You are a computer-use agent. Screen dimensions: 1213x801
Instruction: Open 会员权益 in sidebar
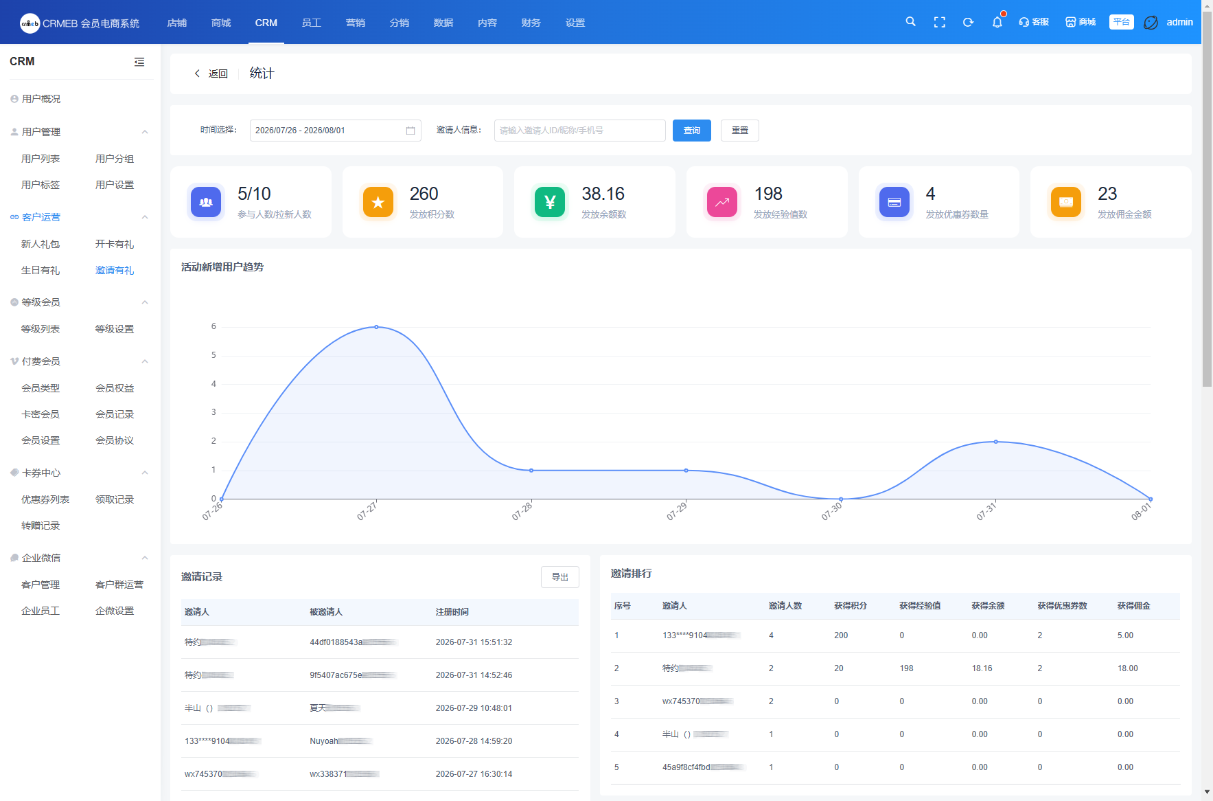point(115,388)
